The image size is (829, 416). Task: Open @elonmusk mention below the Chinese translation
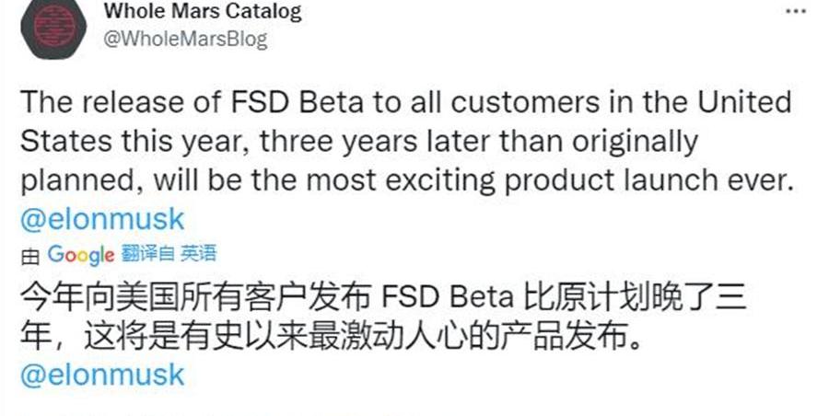[x=102, y=375]
